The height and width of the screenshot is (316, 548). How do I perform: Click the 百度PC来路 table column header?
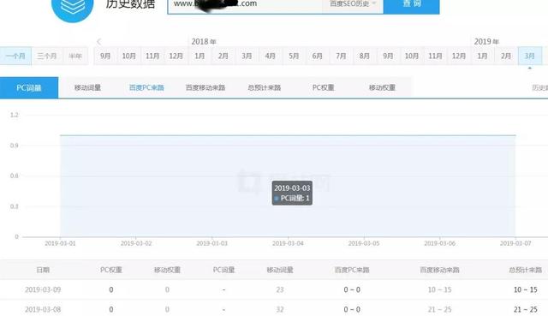(352, 270)
